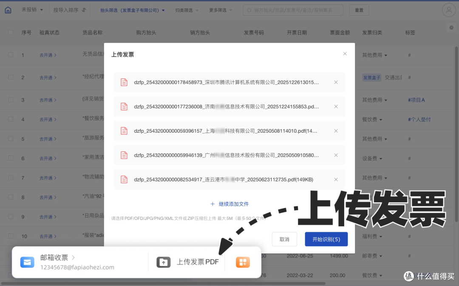
Task: Remove the 济南 信息技术有限公司 file
Action: click(336, 106)
